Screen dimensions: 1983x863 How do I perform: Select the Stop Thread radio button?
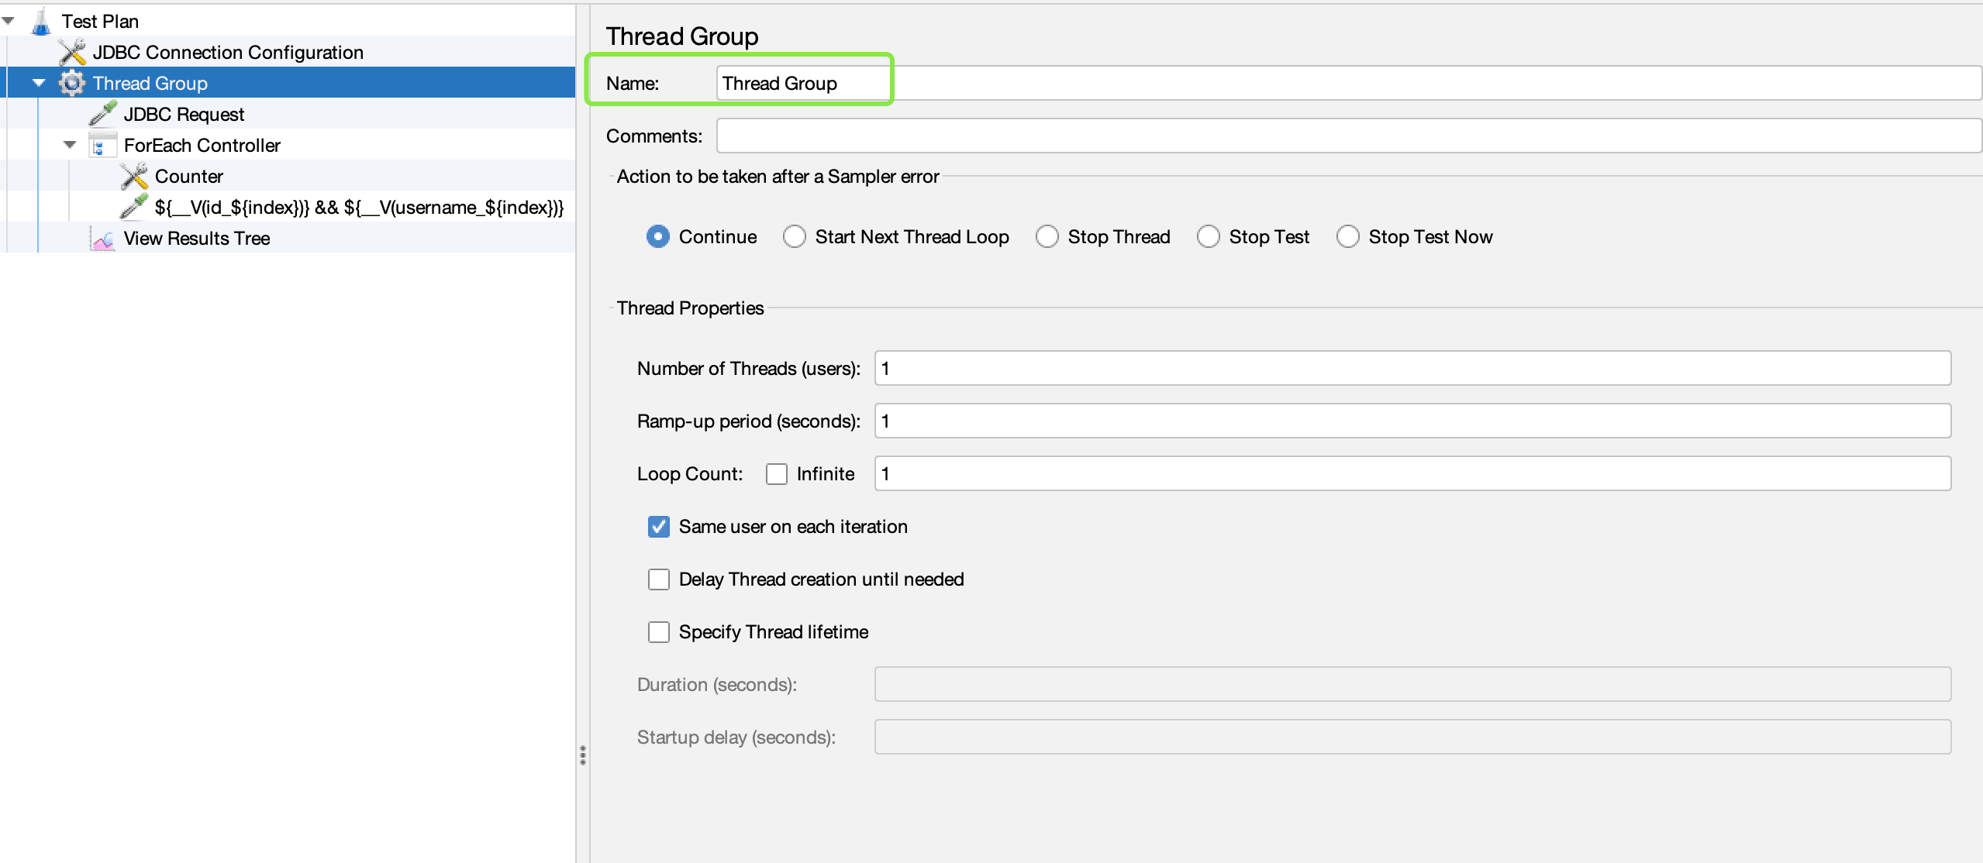click(1047, 236)
